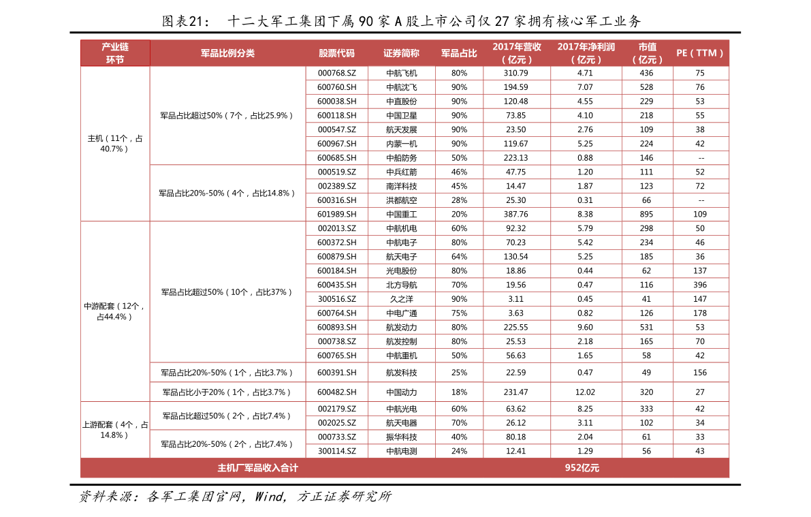Select the 市值 column header
Screen dimensions: 811x517
647,53
